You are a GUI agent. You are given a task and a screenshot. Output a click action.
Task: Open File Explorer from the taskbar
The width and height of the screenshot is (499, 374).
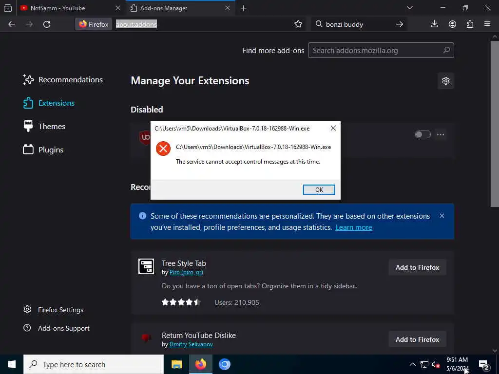176,364
